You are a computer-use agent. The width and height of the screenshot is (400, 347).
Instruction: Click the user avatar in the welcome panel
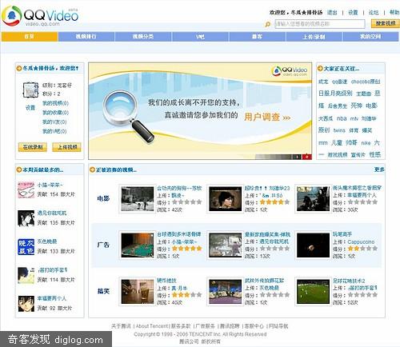pos(30,90)
